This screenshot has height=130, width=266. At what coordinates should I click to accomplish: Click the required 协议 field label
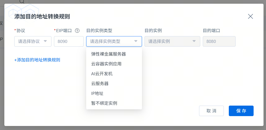tap(21, 31)
